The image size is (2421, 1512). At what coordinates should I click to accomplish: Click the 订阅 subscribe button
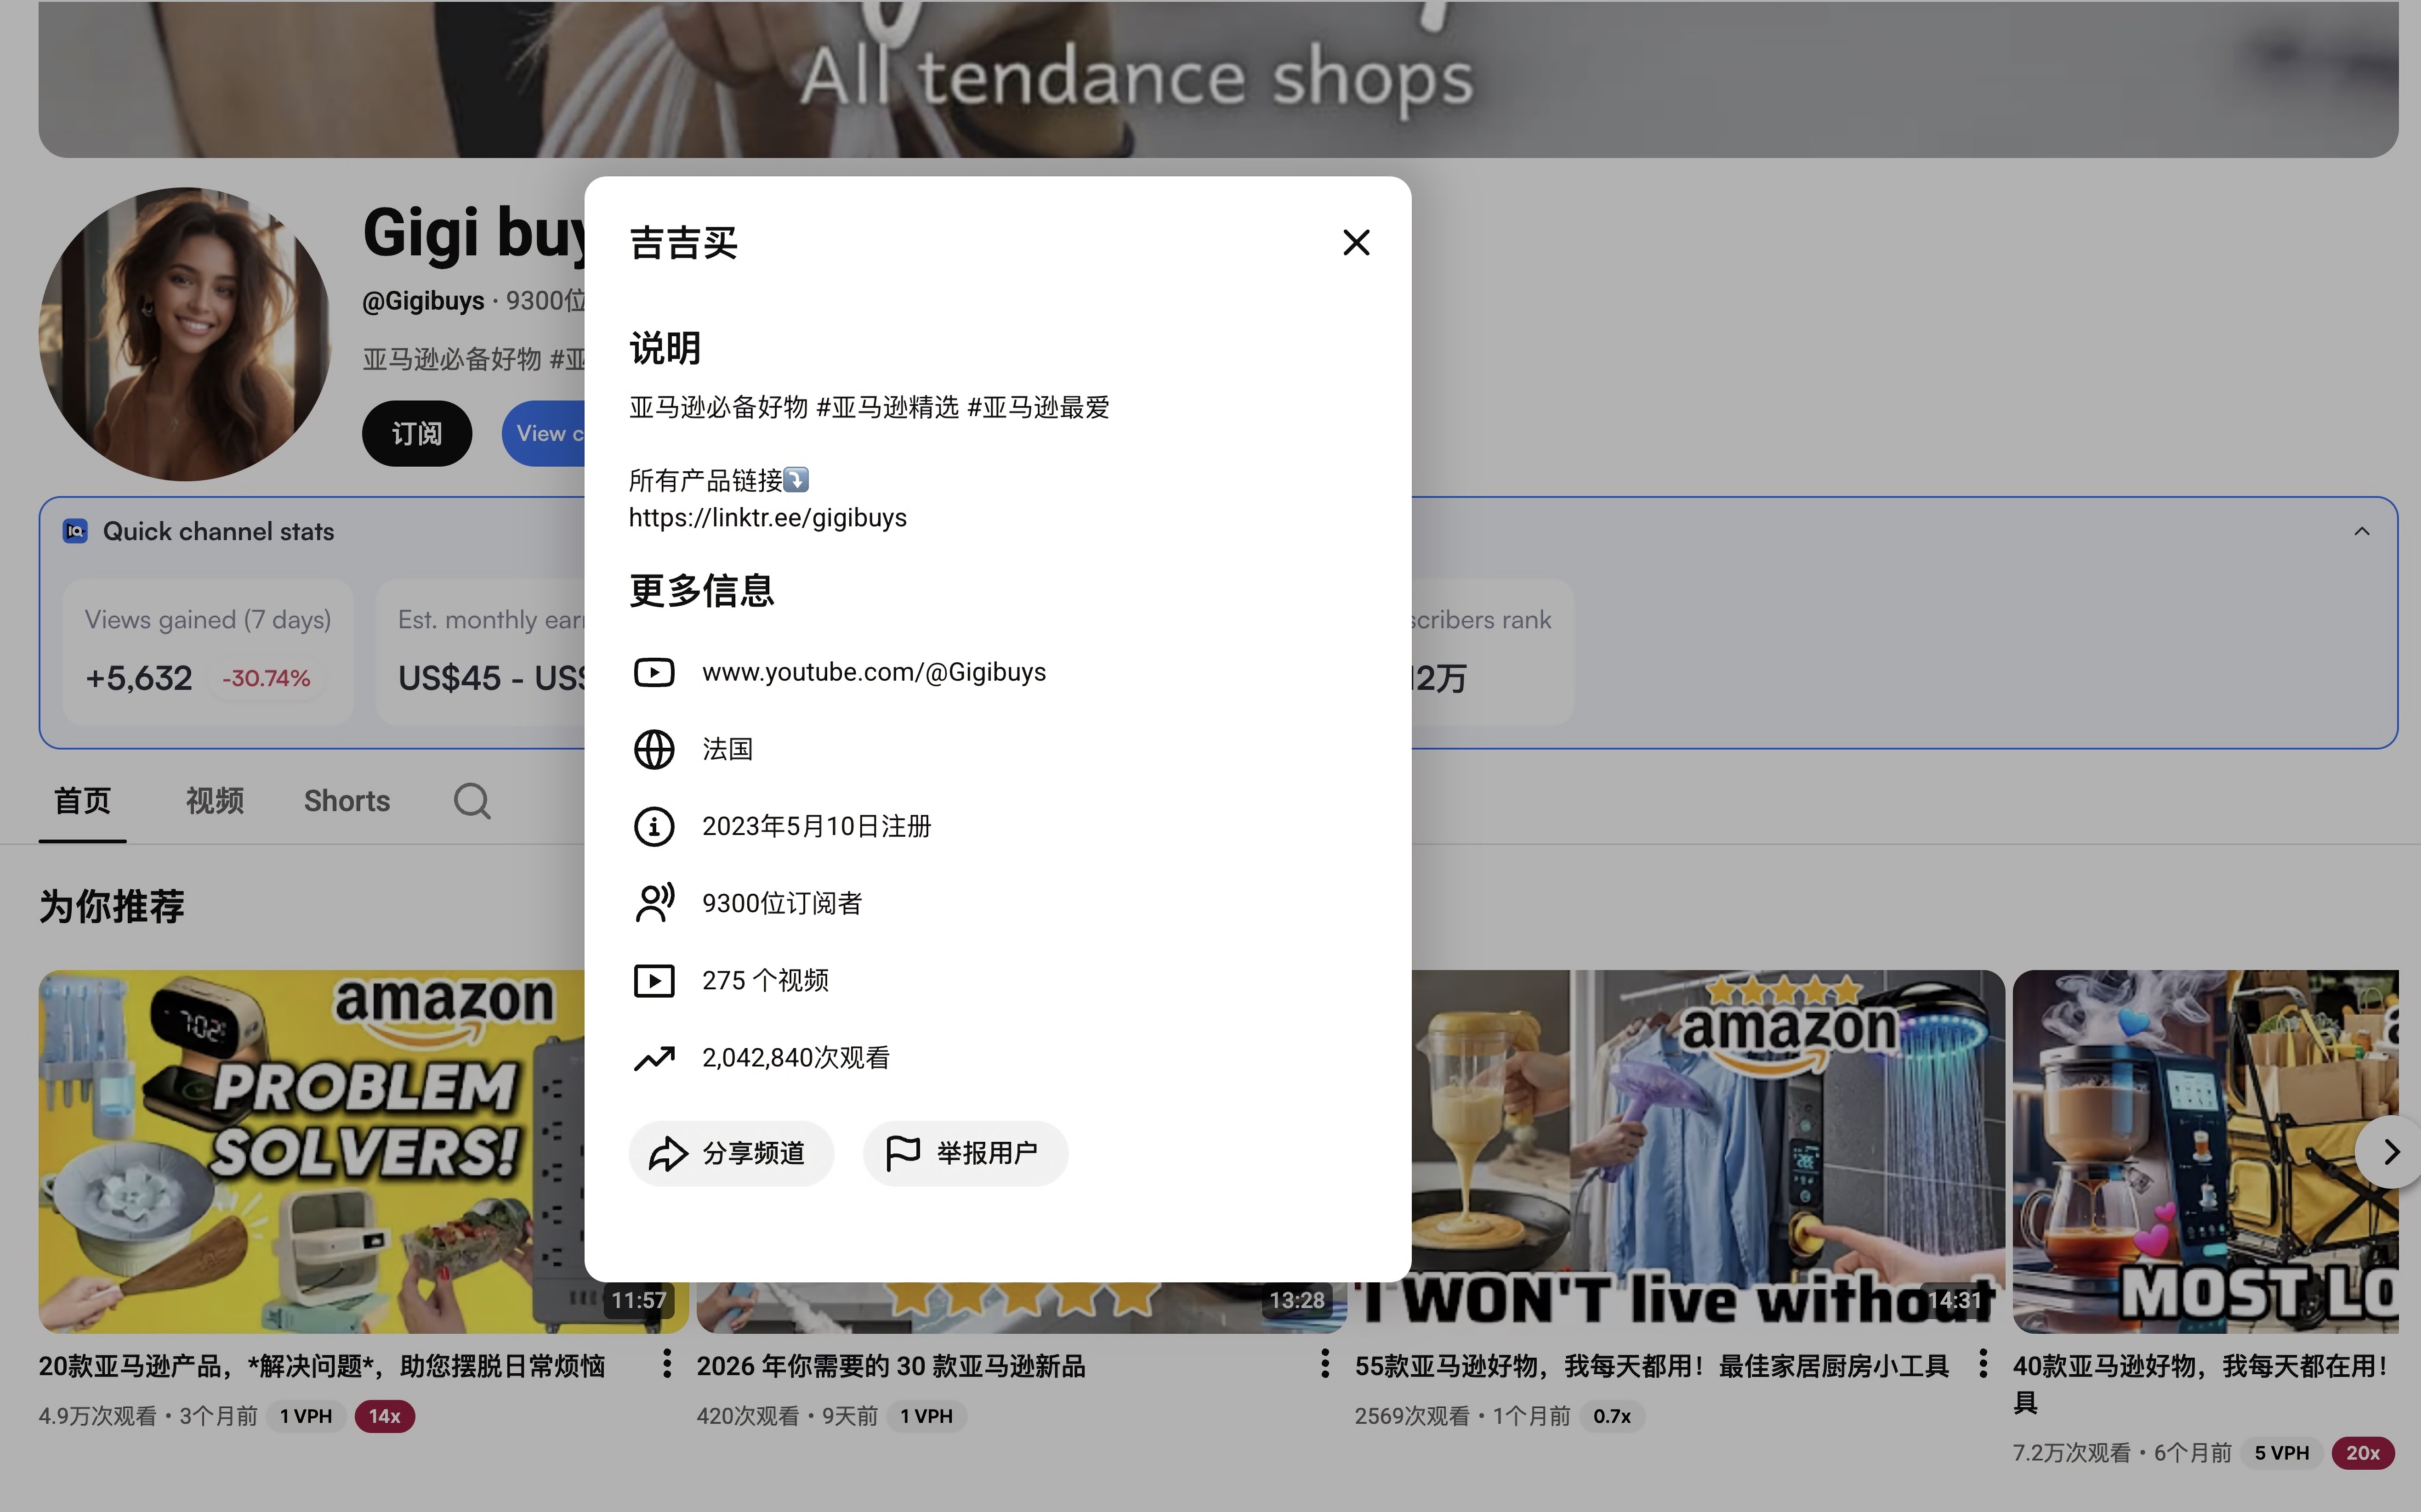pos(416,433)
